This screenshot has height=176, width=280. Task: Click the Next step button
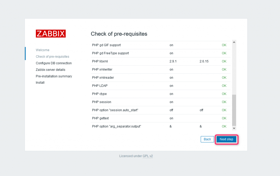[226, 139]
